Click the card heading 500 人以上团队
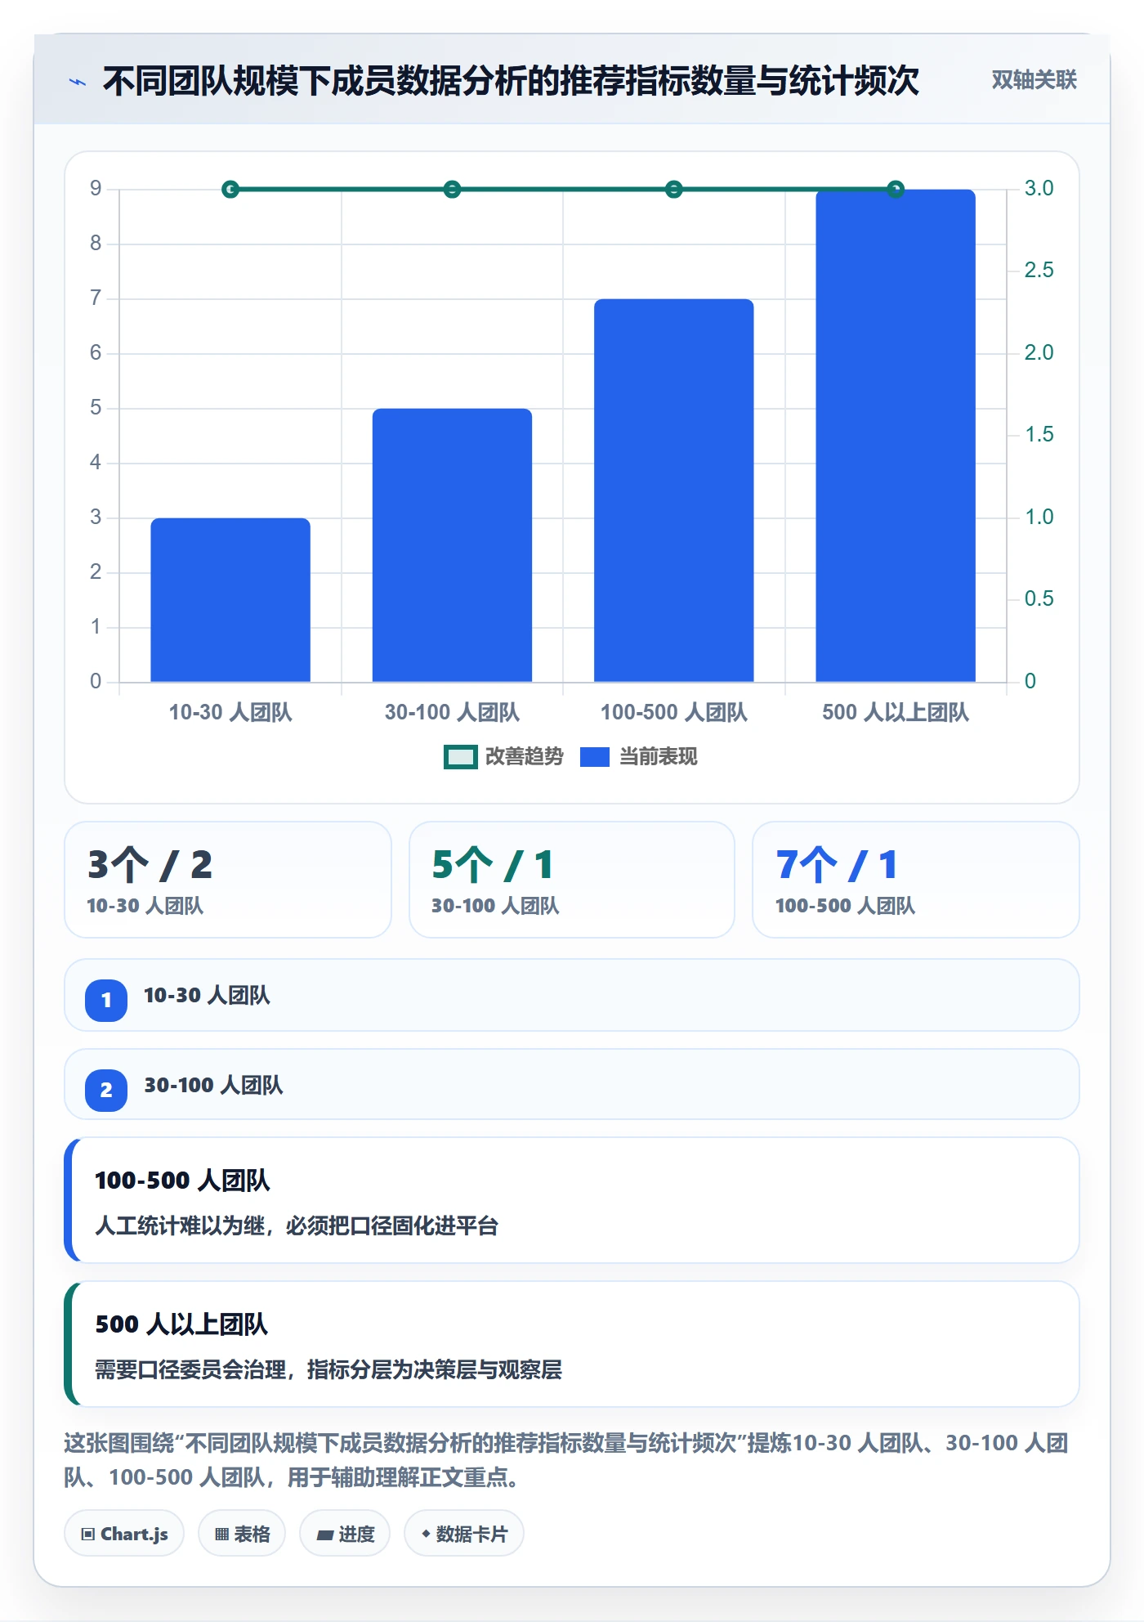 pyautogui.click(x=181, y=1324)
